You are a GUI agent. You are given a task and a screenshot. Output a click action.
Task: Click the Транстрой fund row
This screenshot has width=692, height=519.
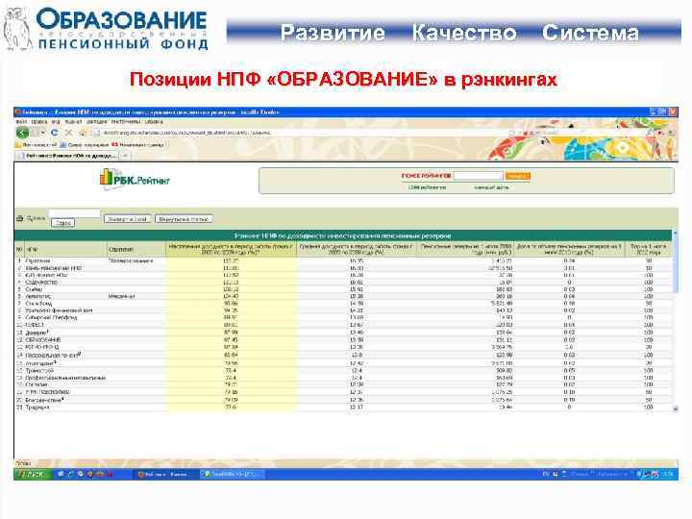click(x=343, y=371)
